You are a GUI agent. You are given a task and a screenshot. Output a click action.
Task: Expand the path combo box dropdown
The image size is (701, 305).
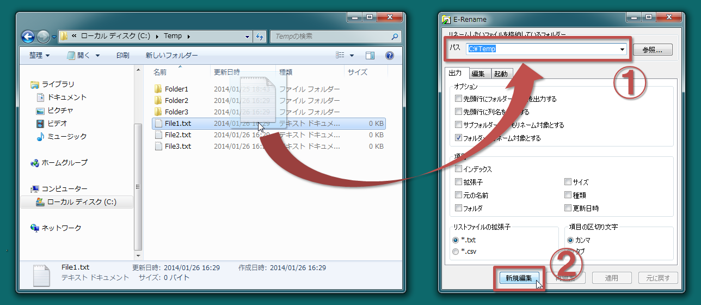[622, 50]
